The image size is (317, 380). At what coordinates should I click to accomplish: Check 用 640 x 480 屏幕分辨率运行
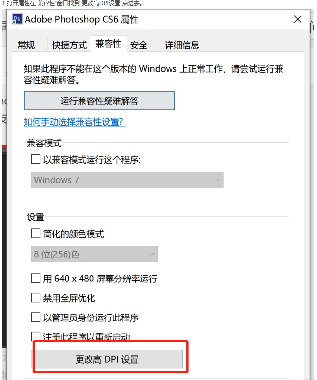pos(36,278)
